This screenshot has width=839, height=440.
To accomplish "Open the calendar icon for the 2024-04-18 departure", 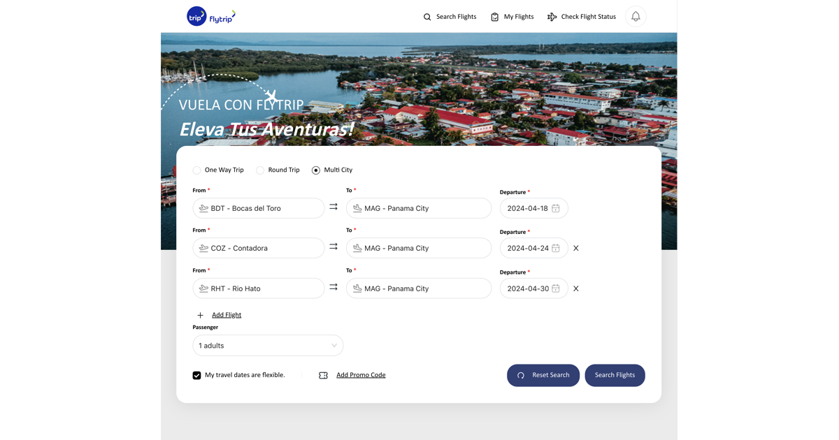I will (x=556, y=207).
